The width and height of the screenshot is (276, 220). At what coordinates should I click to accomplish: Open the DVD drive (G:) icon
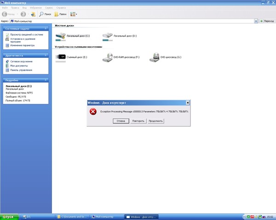(x=154, y=57)
